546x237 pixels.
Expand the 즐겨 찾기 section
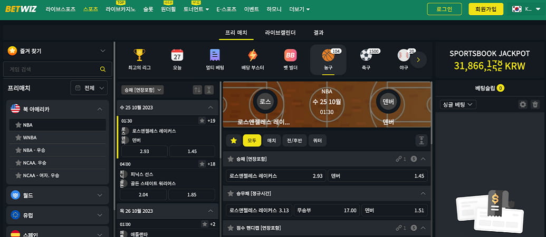[103, 51]
